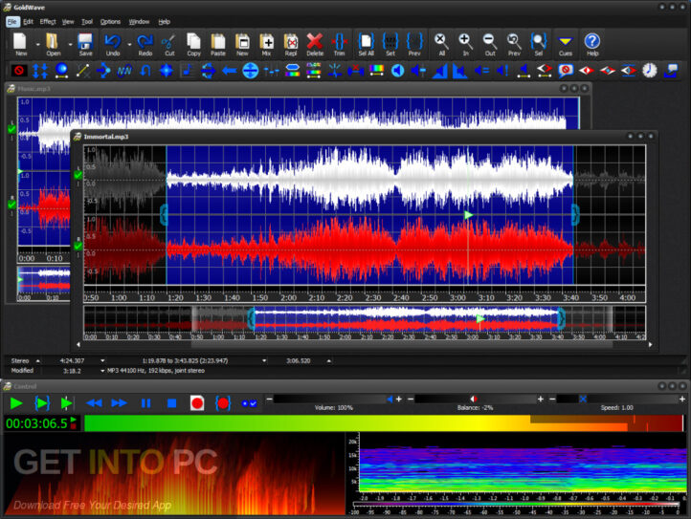Viewport: 691px width, 519px height.
Task: Click the zoom Out magnifier icon
Action: coord(490,45)
